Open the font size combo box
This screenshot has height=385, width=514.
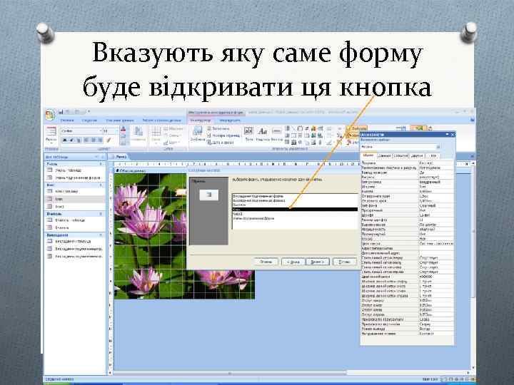point(110,131)
